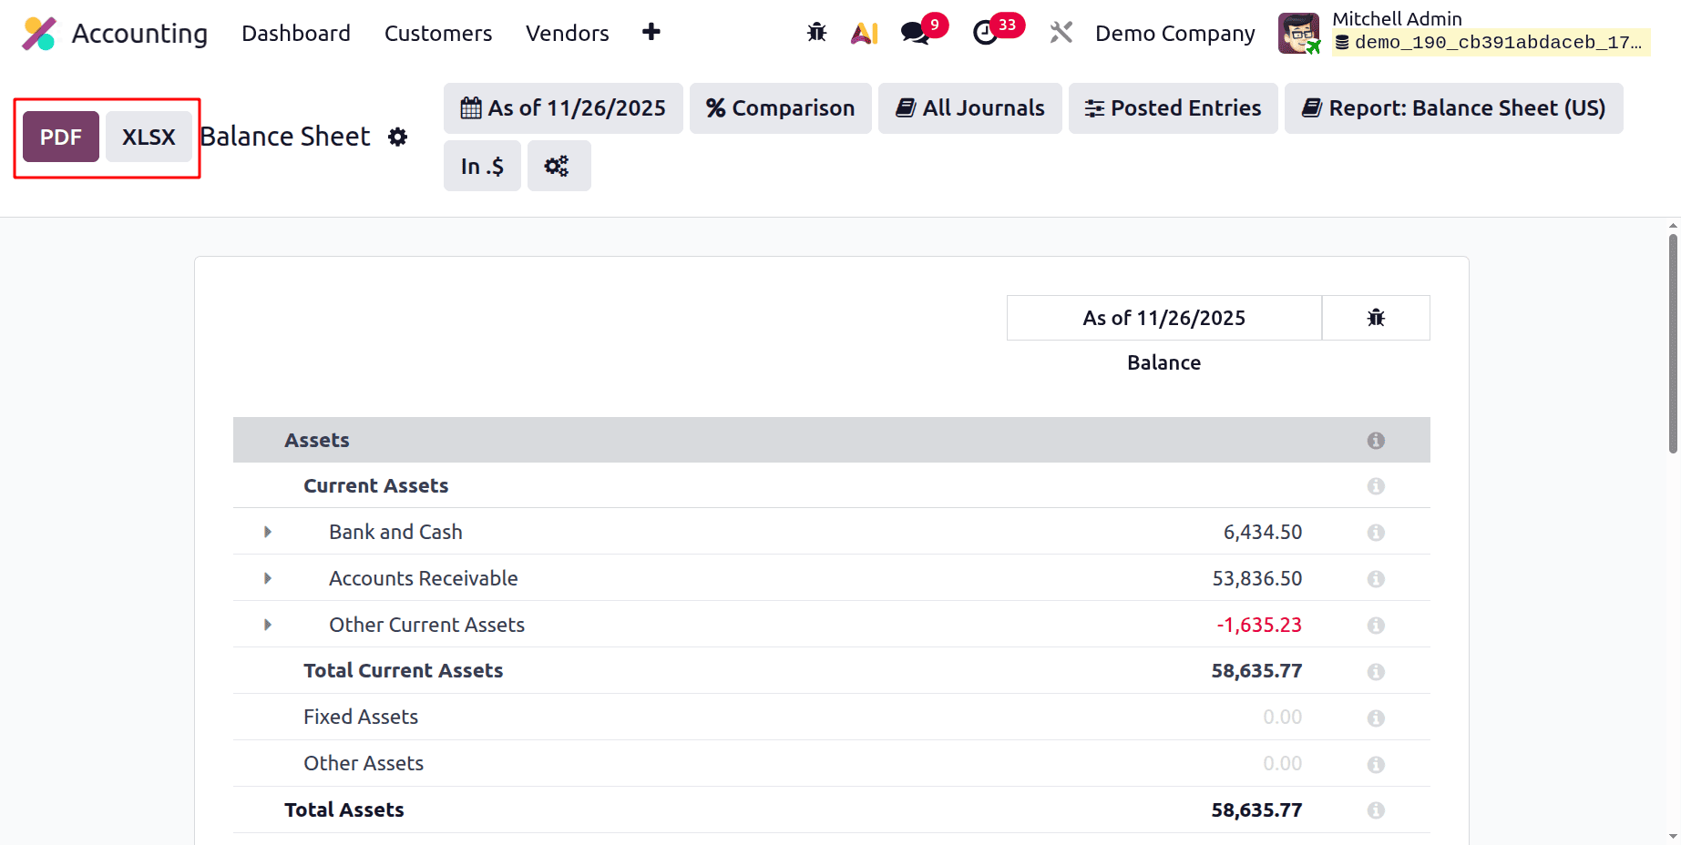Export report with the PDF button
The image size is (1681, 845).
(x=61, y=137)
